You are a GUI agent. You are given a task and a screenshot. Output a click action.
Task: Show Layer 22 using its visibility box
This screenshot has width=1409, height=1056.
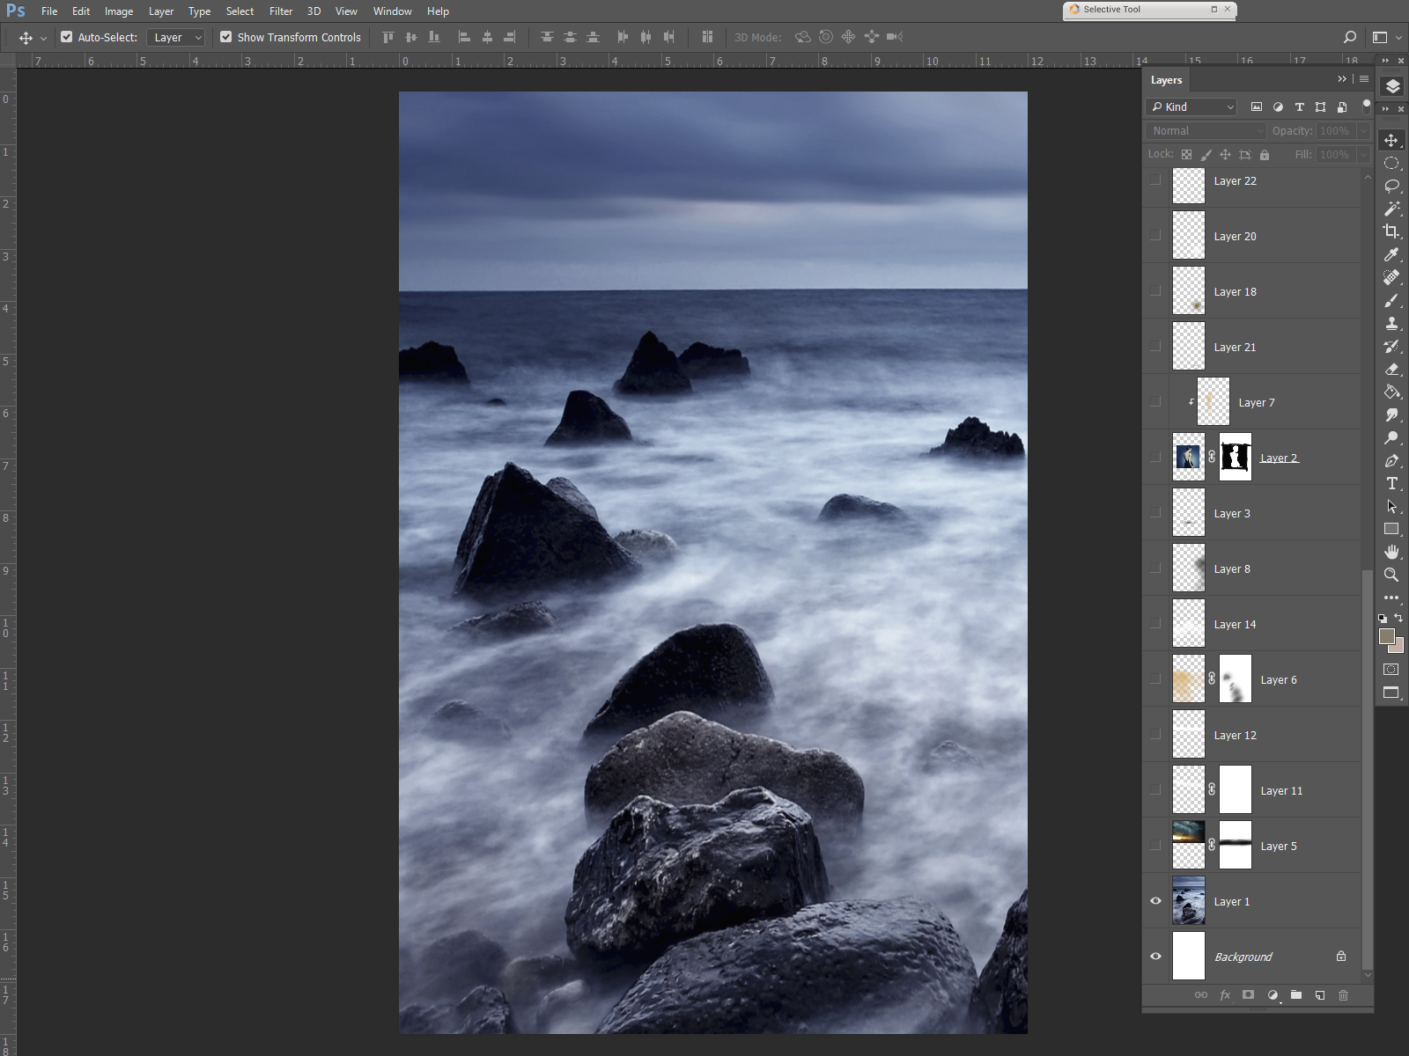[1155, 180]
